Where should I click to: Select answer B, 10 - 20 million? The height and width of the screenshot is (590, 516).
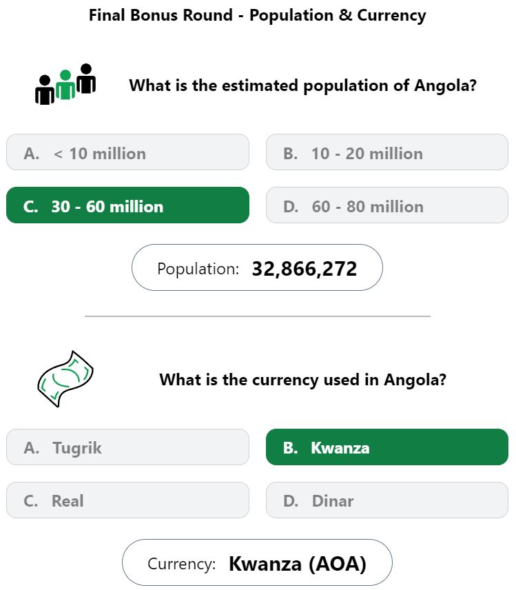coord(387,152)
